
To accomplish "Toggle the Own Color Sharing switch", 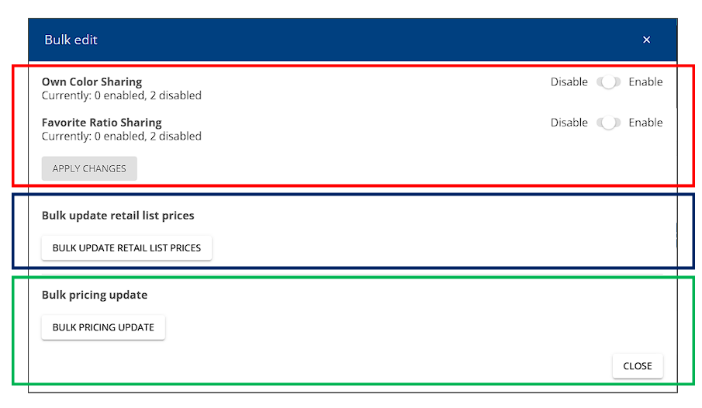I will coord(608,82).
